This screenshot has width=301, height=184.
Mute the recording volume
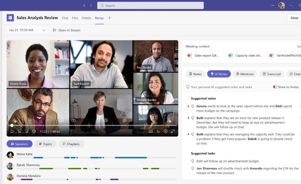[34, 131]
